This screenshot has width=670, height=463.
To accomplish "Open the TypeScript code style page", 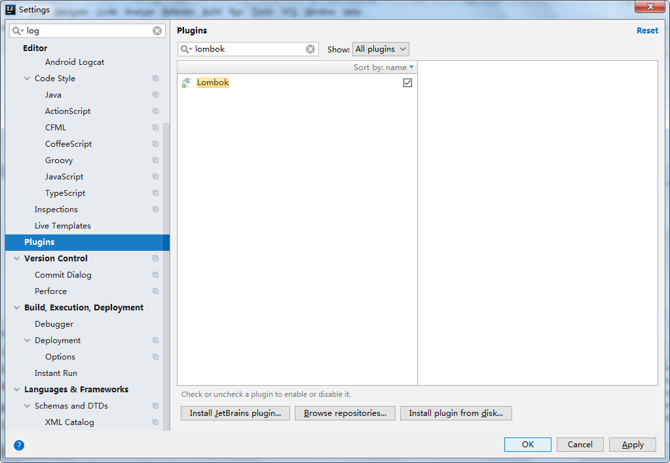I will [65, 193].
